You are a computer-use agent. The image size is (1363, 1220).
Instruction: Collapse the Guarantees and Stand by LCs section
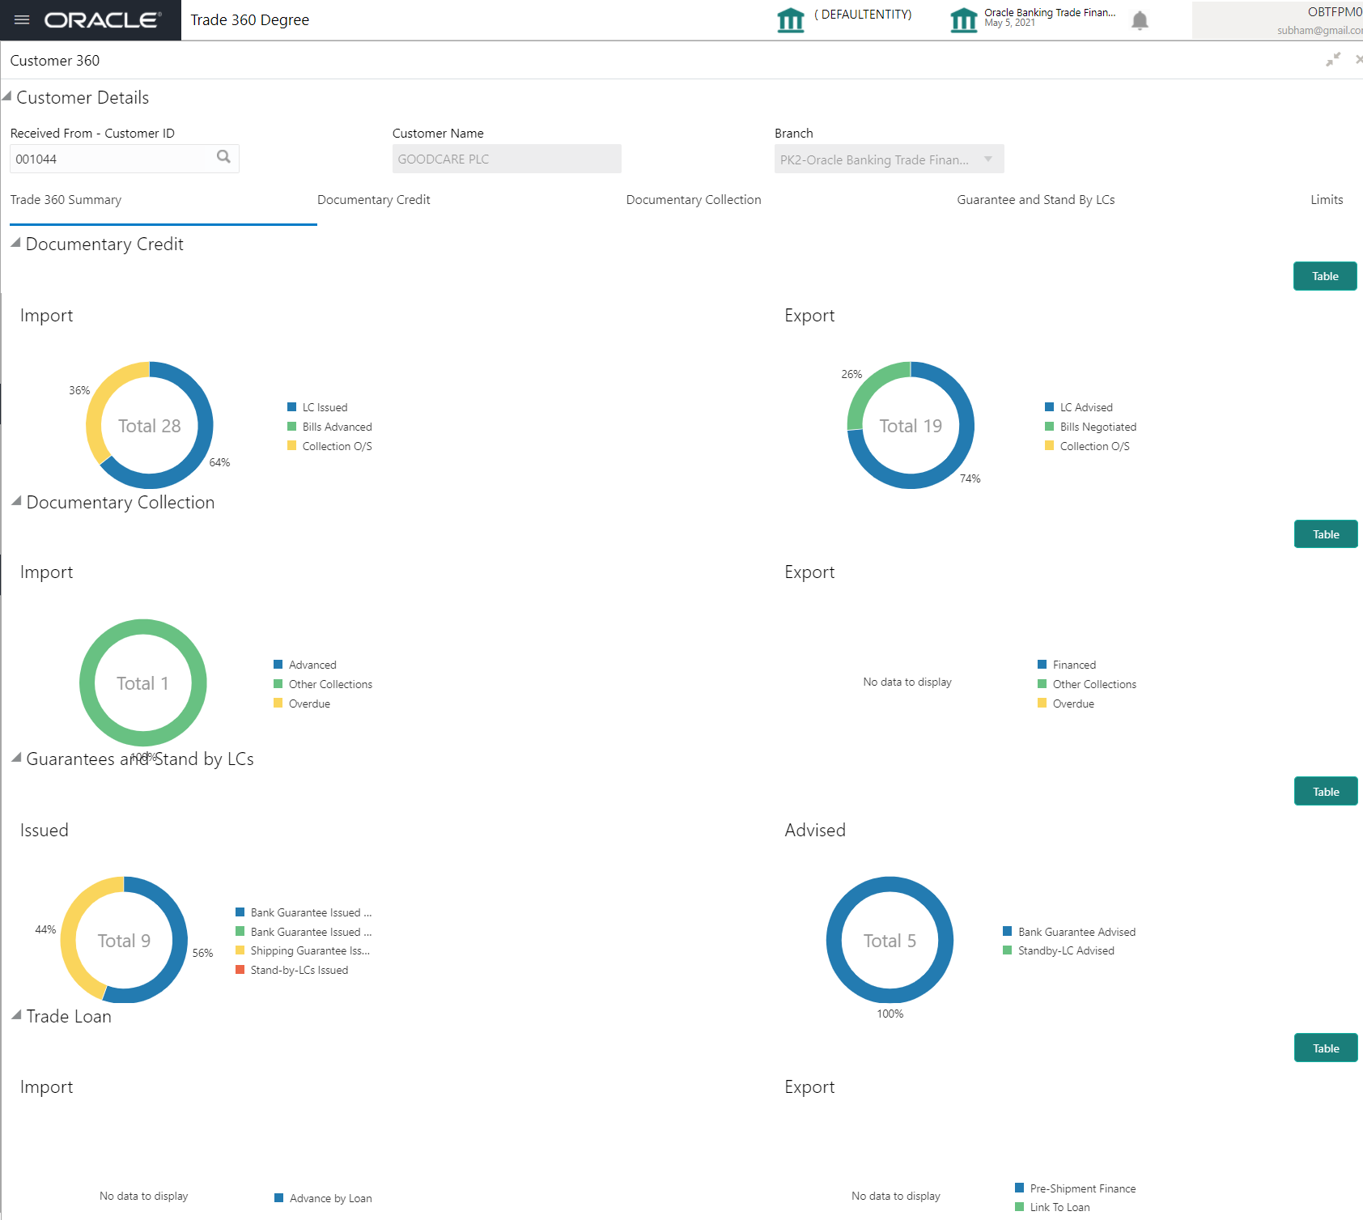coord(16,758)
